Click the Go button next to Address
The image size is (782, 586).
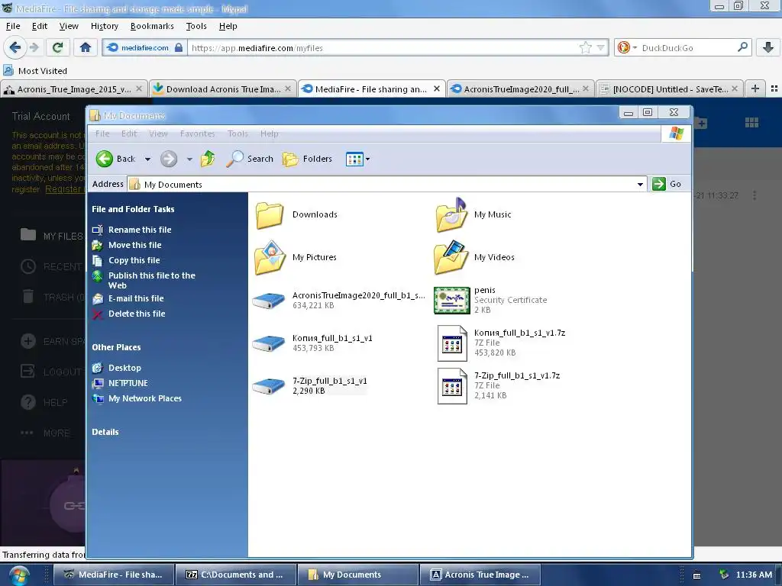pos(666,184)
